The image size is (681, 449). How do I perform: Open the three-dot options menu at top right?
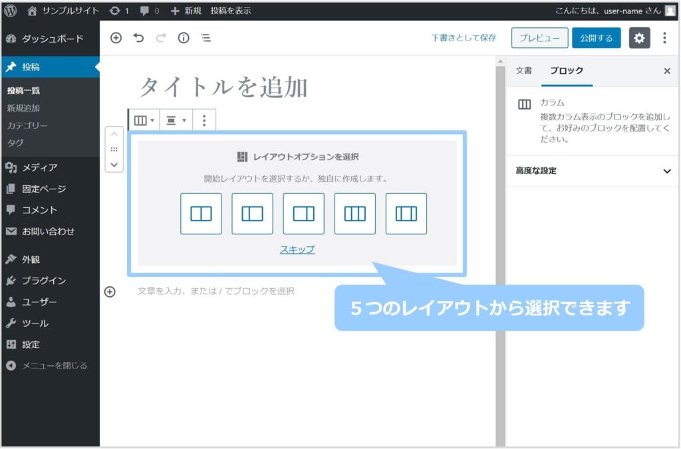click(664, 38)
